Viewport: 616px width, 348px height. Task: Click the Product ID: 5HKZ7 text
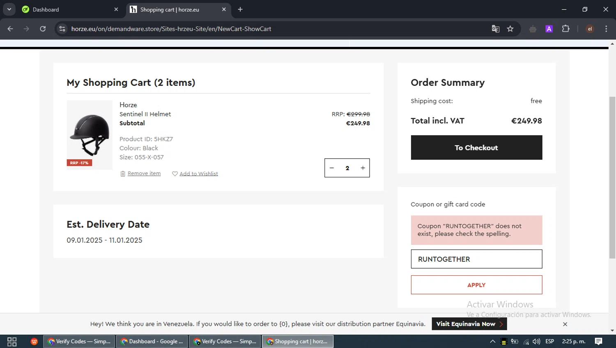point(146,139)
